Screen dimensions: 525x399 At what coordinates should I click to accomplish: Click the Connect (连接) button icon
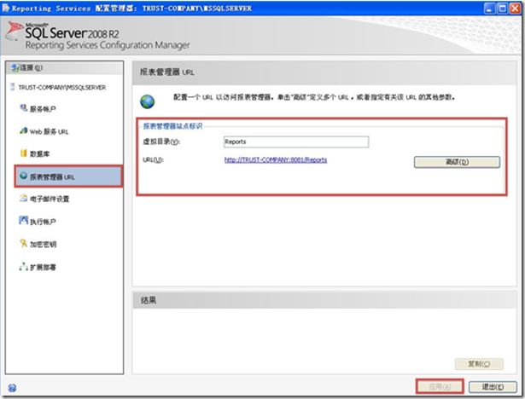(15, 67)
